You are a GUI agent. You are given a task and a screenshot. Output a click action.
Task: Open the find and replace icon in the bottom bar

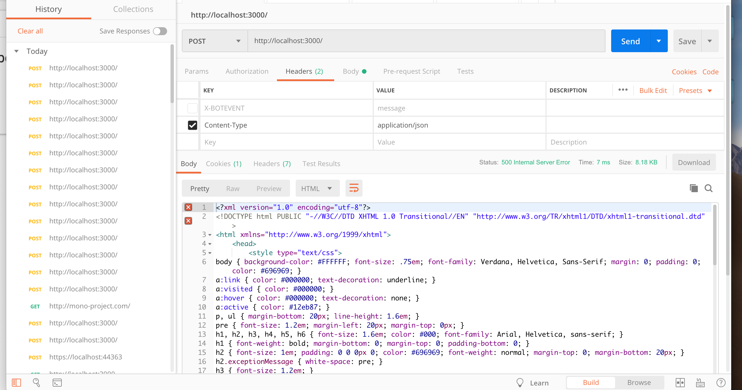click(36, 383)
